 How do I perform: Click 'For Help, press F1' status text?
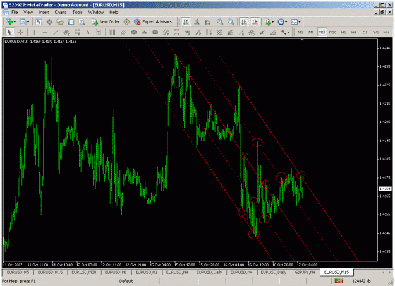click(18, 281)
